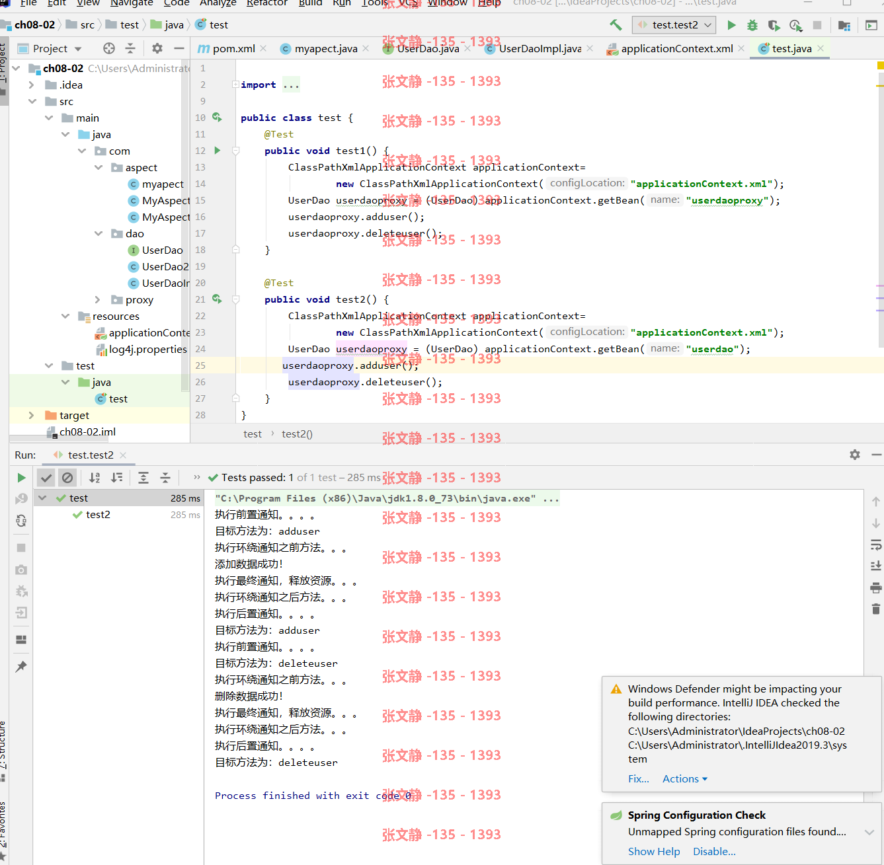Viewport: 884px width, 865px height.
Task: Click the soft-wrap icon in console
Action: (875, 545)
